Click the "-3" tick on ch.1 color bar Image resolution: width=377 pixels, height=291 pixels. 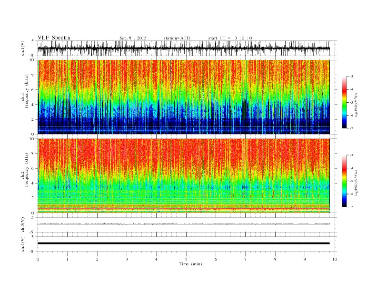click(x=351, y=77)
